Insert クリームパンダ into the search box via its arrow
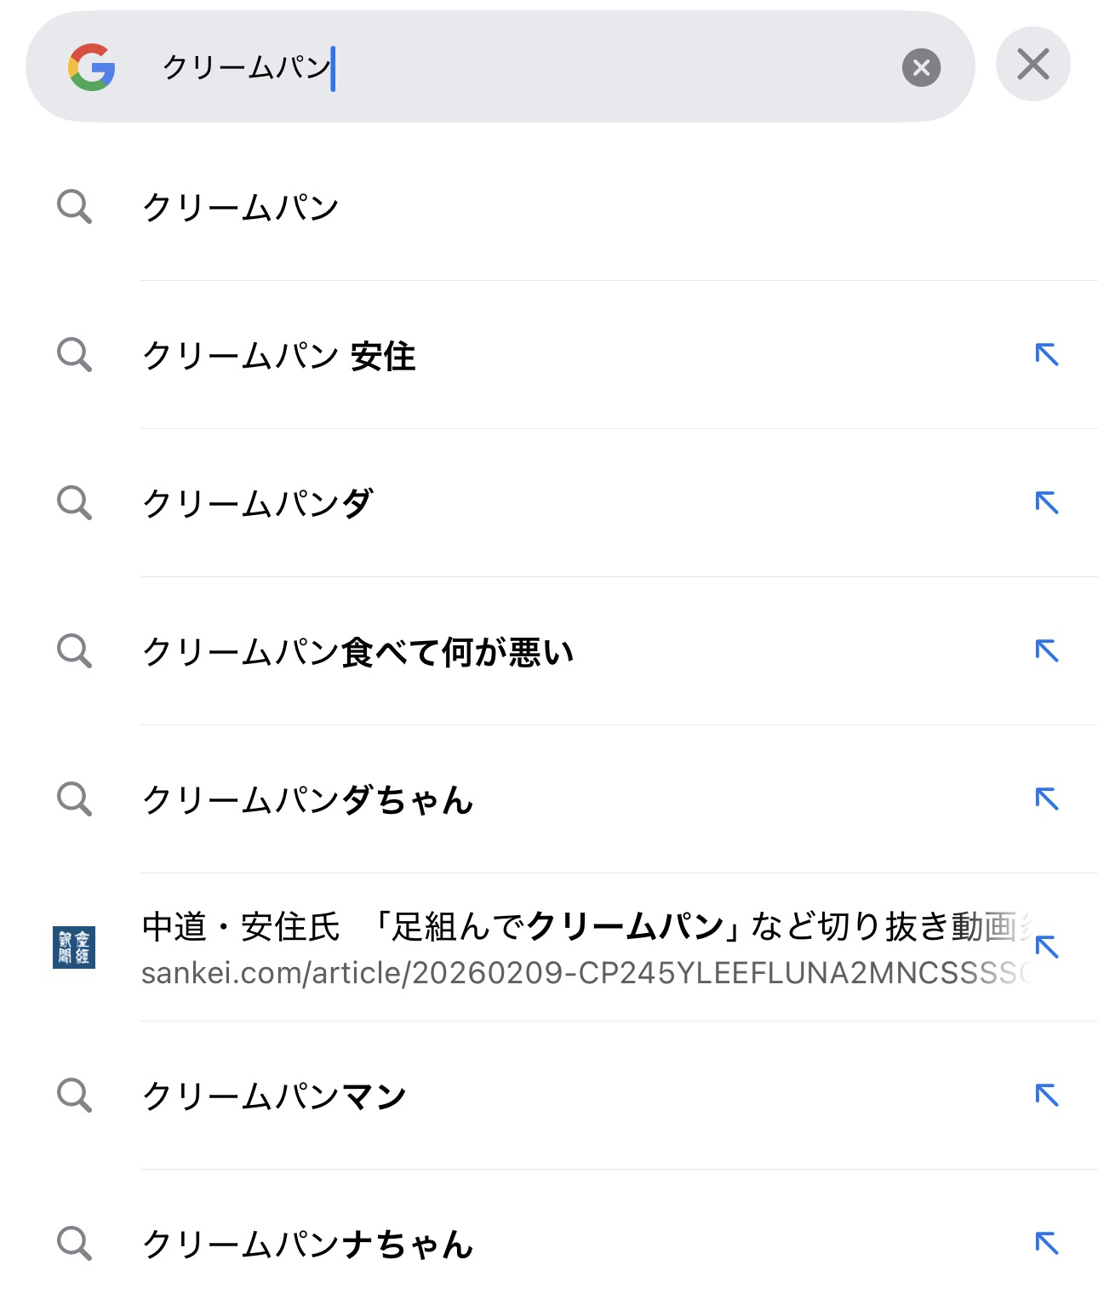This screenshot has width=1098, height=1311. click(x=1046, y=502)
